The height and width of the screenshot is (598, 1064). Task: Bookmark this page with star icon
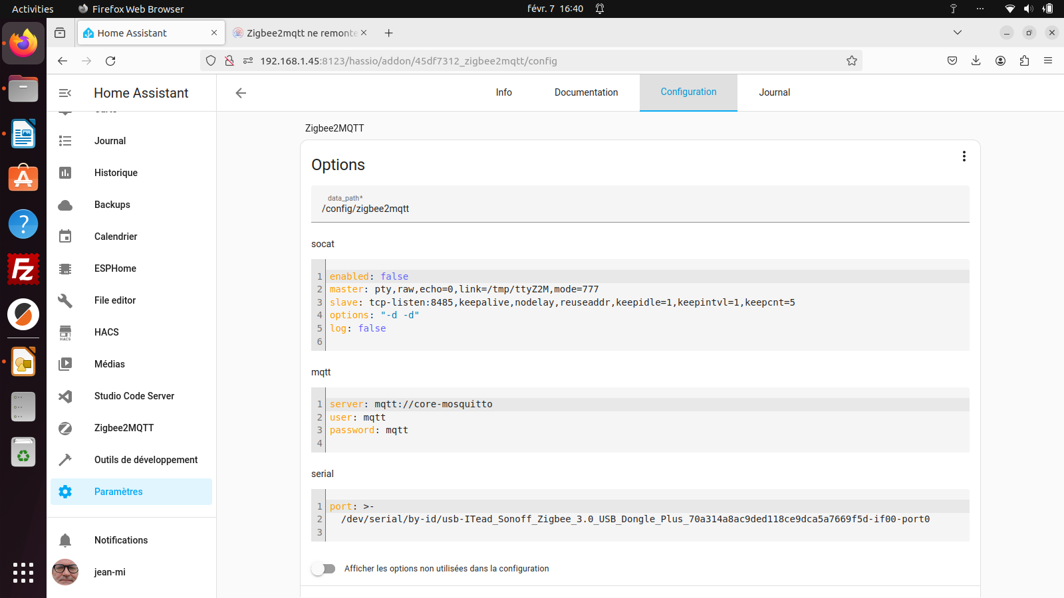(852, 60)
